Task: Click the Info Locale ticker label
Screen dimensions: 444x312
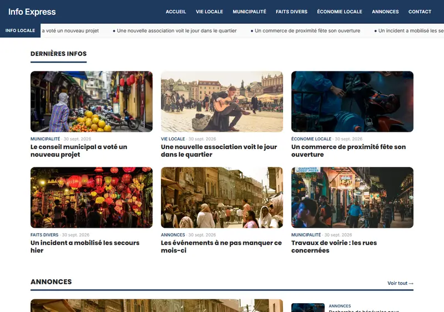Action: 20,30
